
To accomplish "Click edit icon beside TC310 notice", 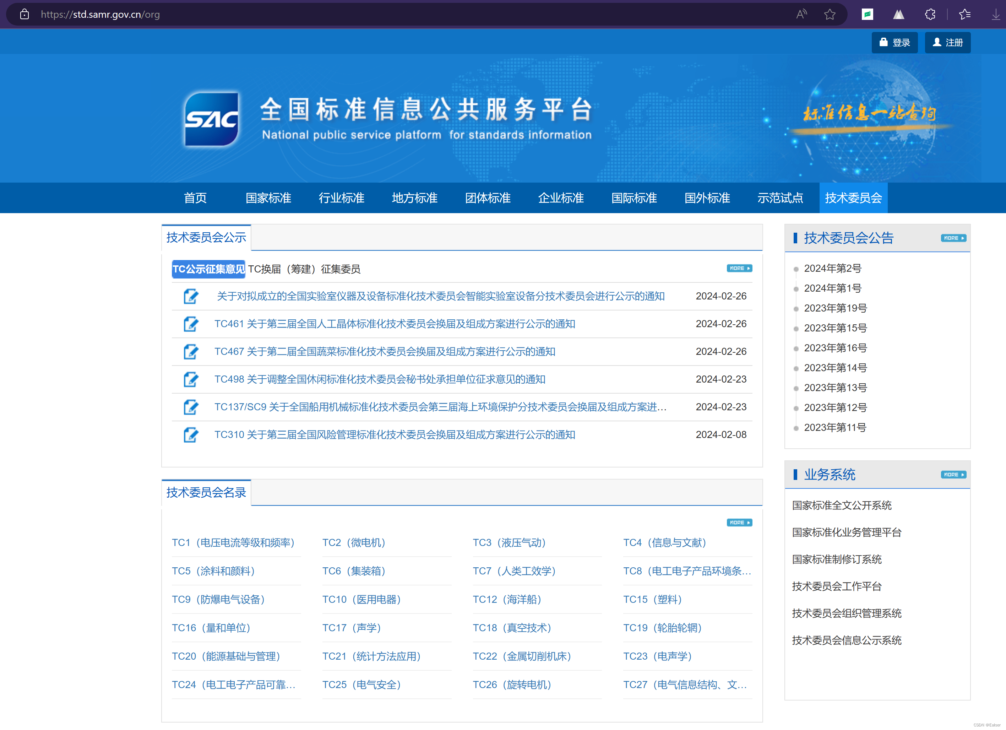I will pyautogui.click(x=191, y=435).
